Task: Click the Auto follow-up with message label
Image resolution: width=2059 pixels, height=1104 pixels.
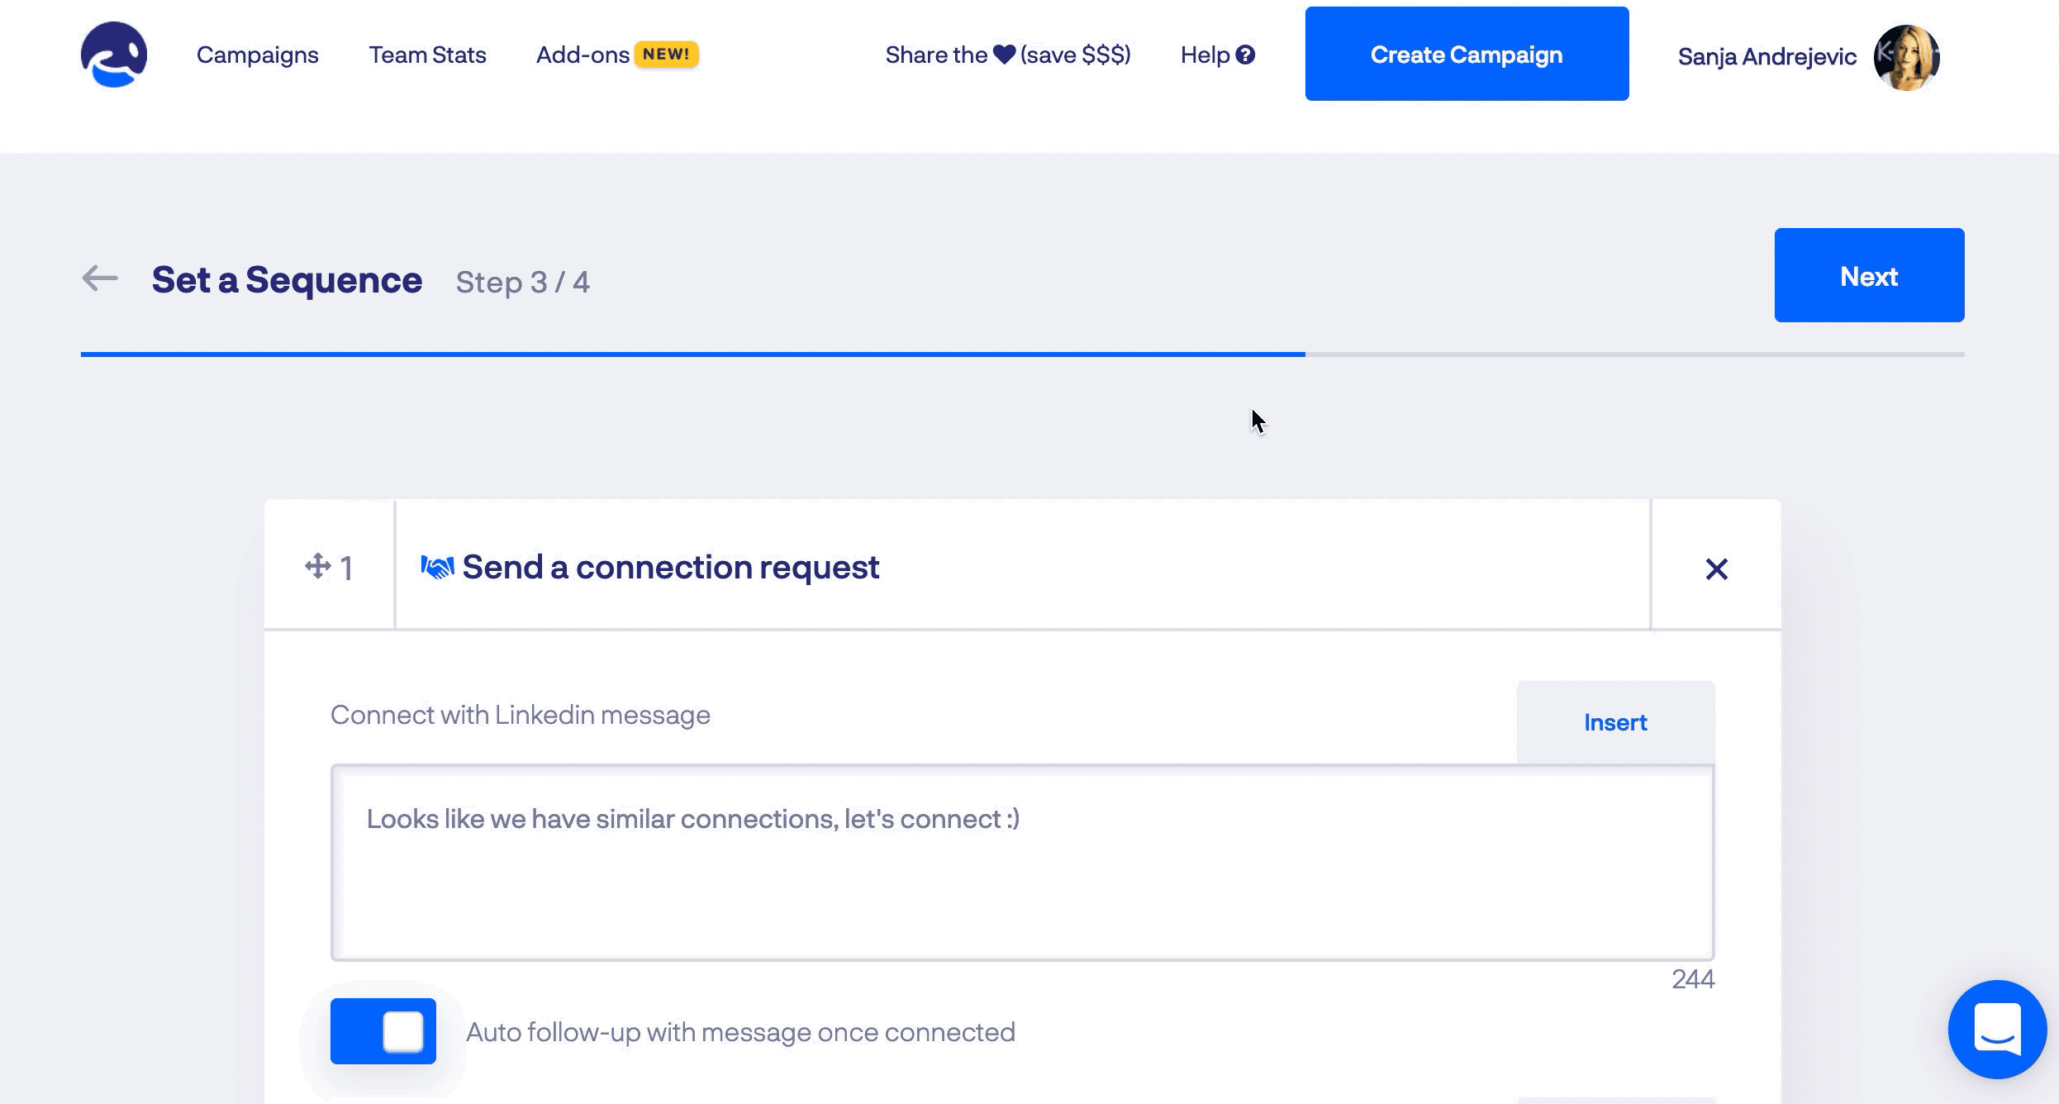Action: click(x=741, y=1032)
